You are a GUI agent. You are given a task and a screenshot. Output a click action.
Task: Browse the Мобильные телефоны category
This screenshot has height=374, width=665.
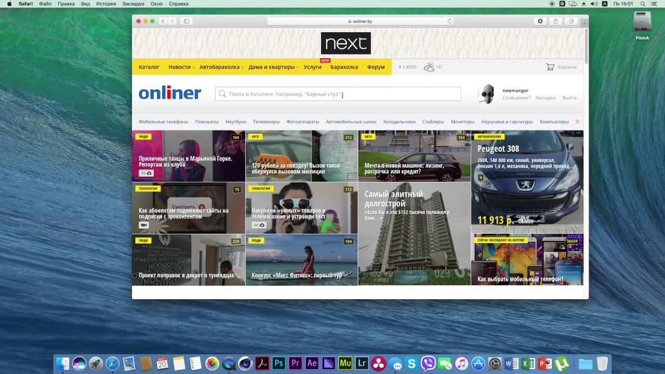164,122
